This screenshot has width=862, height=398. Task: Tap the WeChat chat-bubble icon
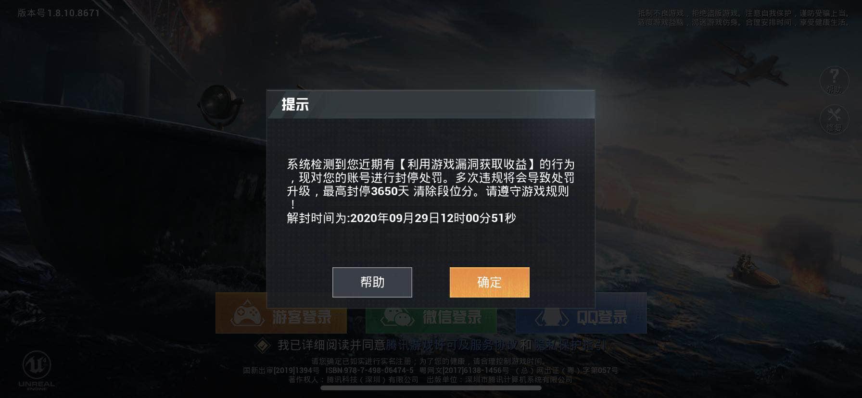(x=397, y=316)
